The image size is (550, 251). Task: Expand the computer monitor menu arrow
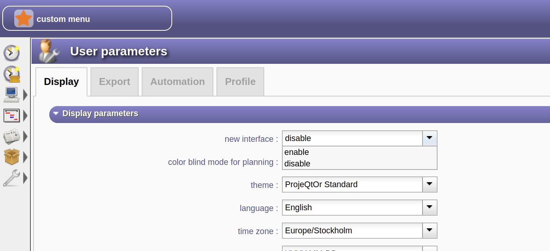click(x=25, y=95)
